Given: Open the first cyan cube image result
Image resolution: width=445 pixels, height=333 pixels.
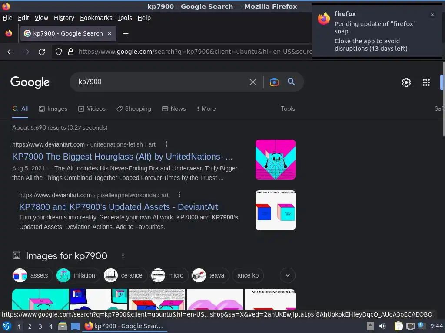Looking at the screenshot, I should point(40,299).
